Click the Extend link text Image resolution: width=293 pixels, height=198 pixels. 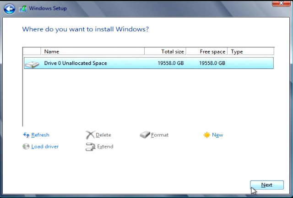pyautogui.click(x=105, y=147)
